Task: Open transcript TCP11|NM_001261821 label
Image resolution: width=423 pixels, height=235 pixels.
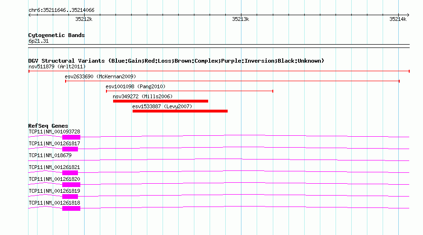Action: click(55, 168)
